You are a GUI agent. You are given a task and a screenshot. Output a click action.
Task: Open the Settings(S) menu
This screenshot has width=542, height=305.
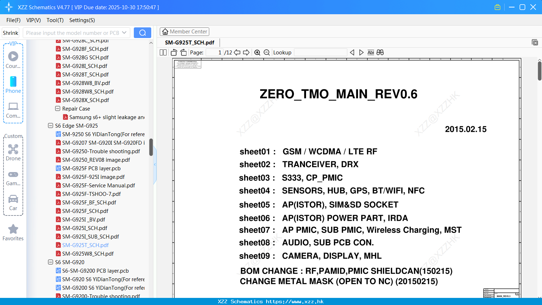click(x=82, y=20)
